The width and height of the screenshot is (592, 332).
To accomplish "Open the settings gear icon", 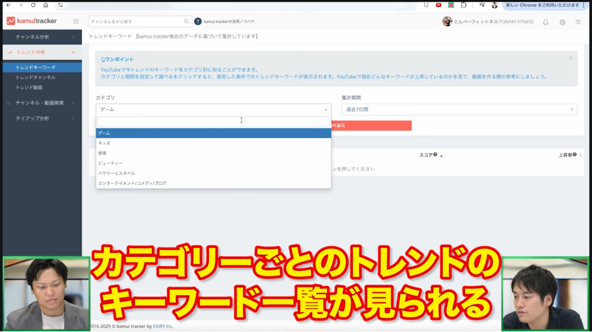I will pyautogui.click(x=563, y=23).
